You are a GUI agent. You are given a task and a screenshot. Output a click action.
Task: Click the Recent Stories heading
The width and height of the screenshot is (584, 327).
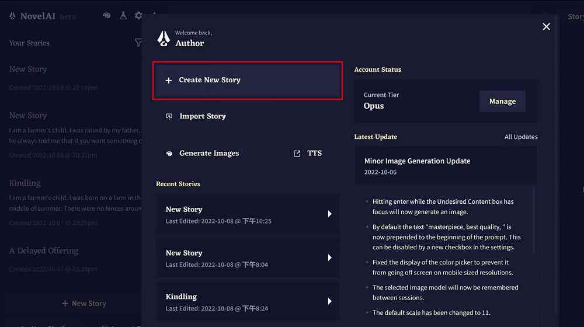point(178,183)
